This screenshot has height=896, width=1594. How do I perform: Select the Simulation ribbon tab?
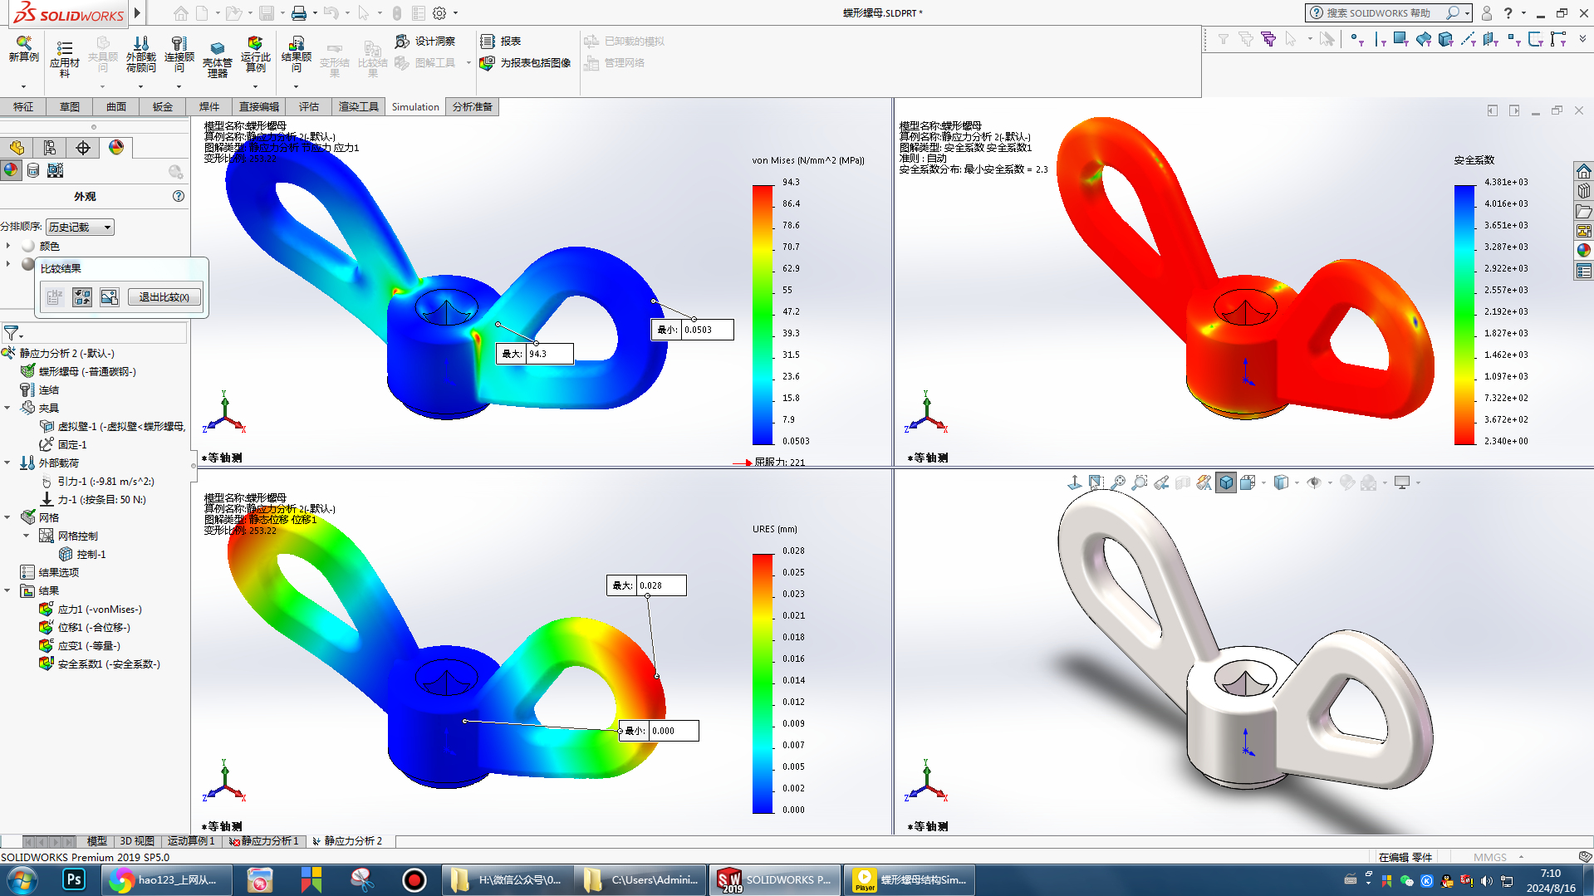(x=415, y=106)
